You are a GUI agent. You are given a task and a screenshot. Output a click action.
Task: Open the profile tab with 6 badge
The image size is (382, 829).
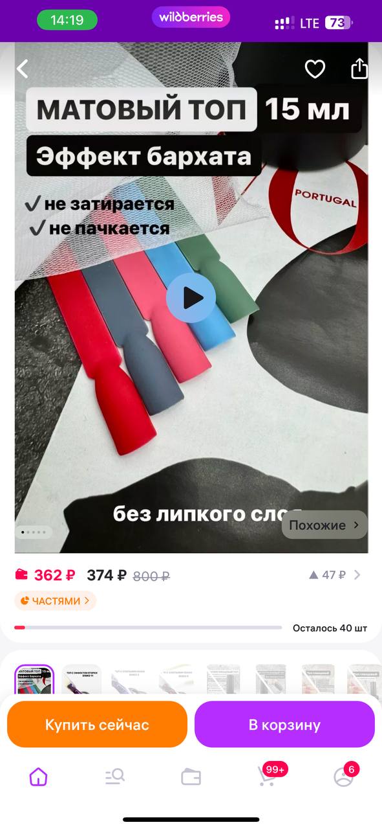coord(345,775)
